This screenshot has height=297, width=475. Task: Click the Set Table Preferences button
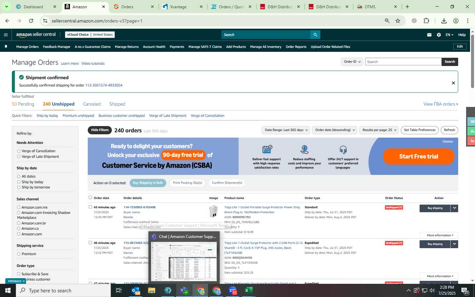(420, 130)
